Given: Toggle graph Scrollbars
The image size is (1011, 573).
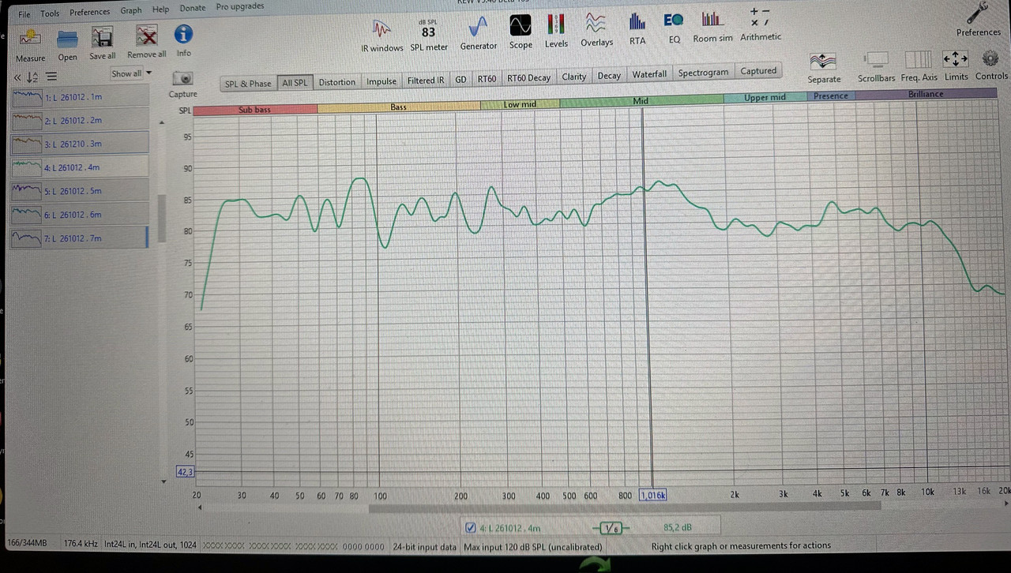Looking at the screenshot, I should tap(877, 67).
